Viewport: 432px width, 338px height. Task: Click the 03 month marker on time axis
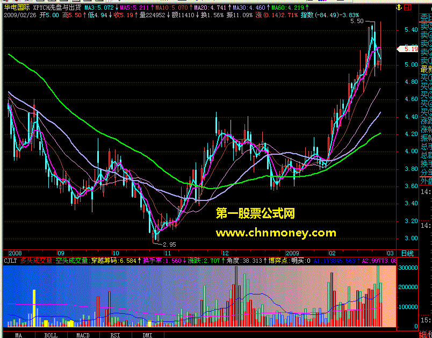click(x=390, y=253)
